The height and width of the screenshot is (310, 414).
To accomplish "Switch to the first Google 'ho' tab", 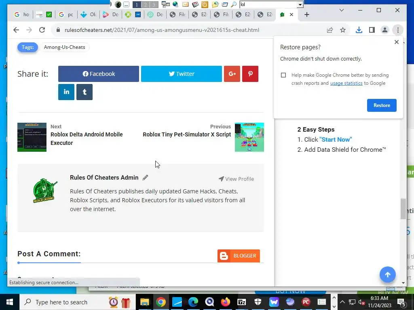I will [22, 15].
